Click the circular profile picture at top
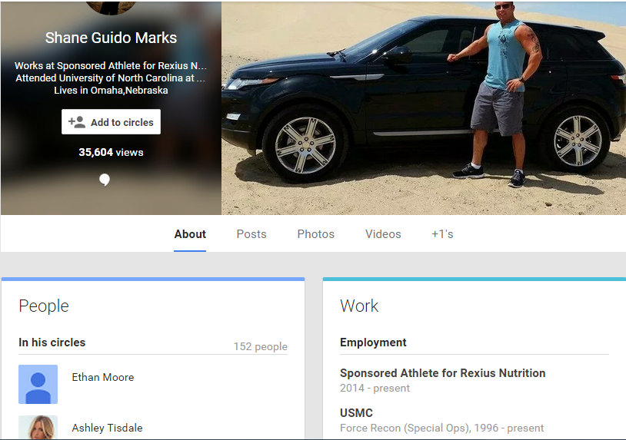 coord(111,7)
